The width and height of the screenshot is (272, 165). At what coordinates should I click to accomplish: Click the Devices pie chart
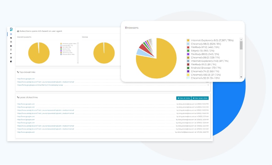[104, 53]
